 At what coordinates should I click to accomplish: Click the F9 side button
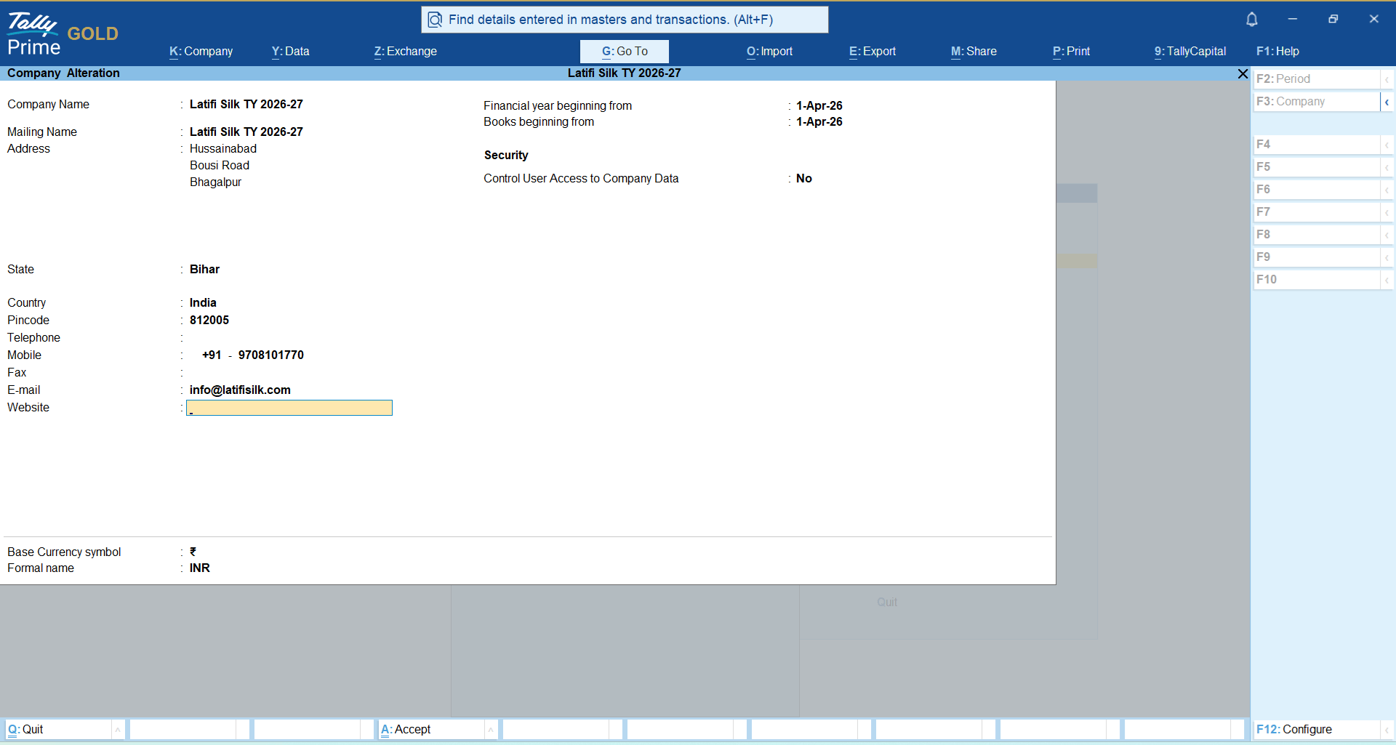[x=1317, y=257]
